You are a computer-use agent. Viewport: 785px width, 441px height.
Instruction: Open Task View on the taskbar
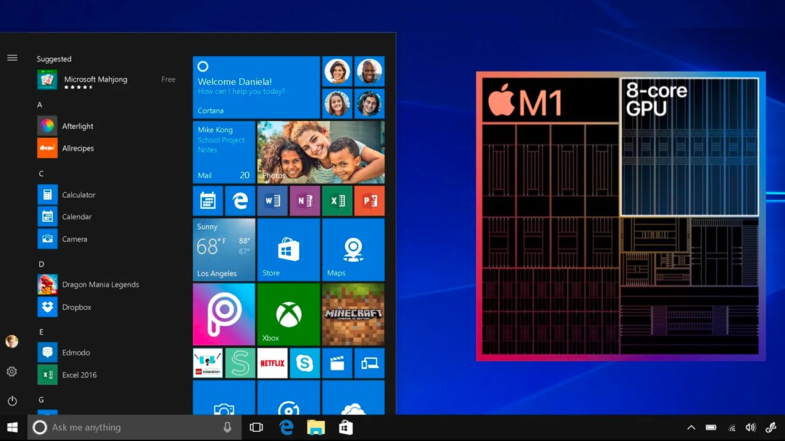[256, 428]
